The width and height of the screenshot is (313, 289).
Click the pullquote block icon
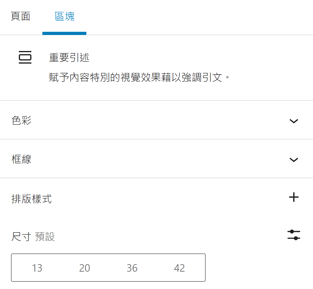coord(25,57)
